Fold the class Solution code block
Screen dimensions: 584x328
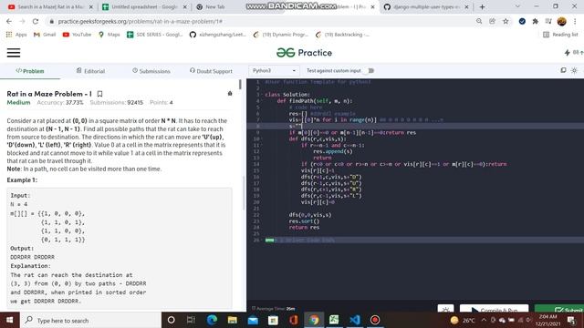(x=263, y=95)
